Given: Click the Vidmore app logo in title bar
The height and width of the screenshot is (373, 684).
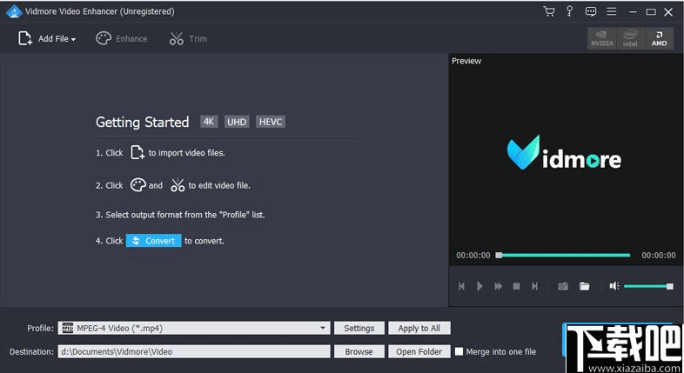Looking at the screenshot, I should pyautogui.click(x=14, y=12).
